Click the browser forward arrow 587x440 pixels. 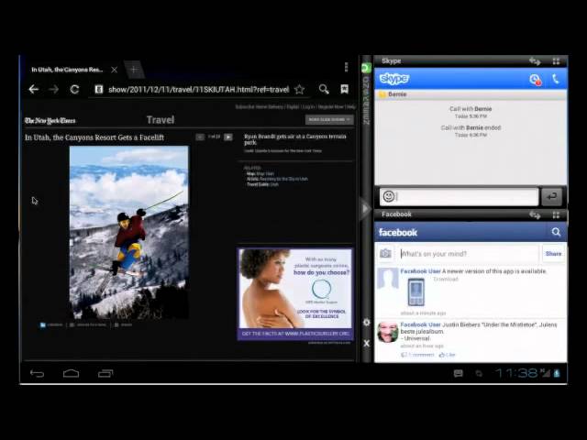[54, 90]
